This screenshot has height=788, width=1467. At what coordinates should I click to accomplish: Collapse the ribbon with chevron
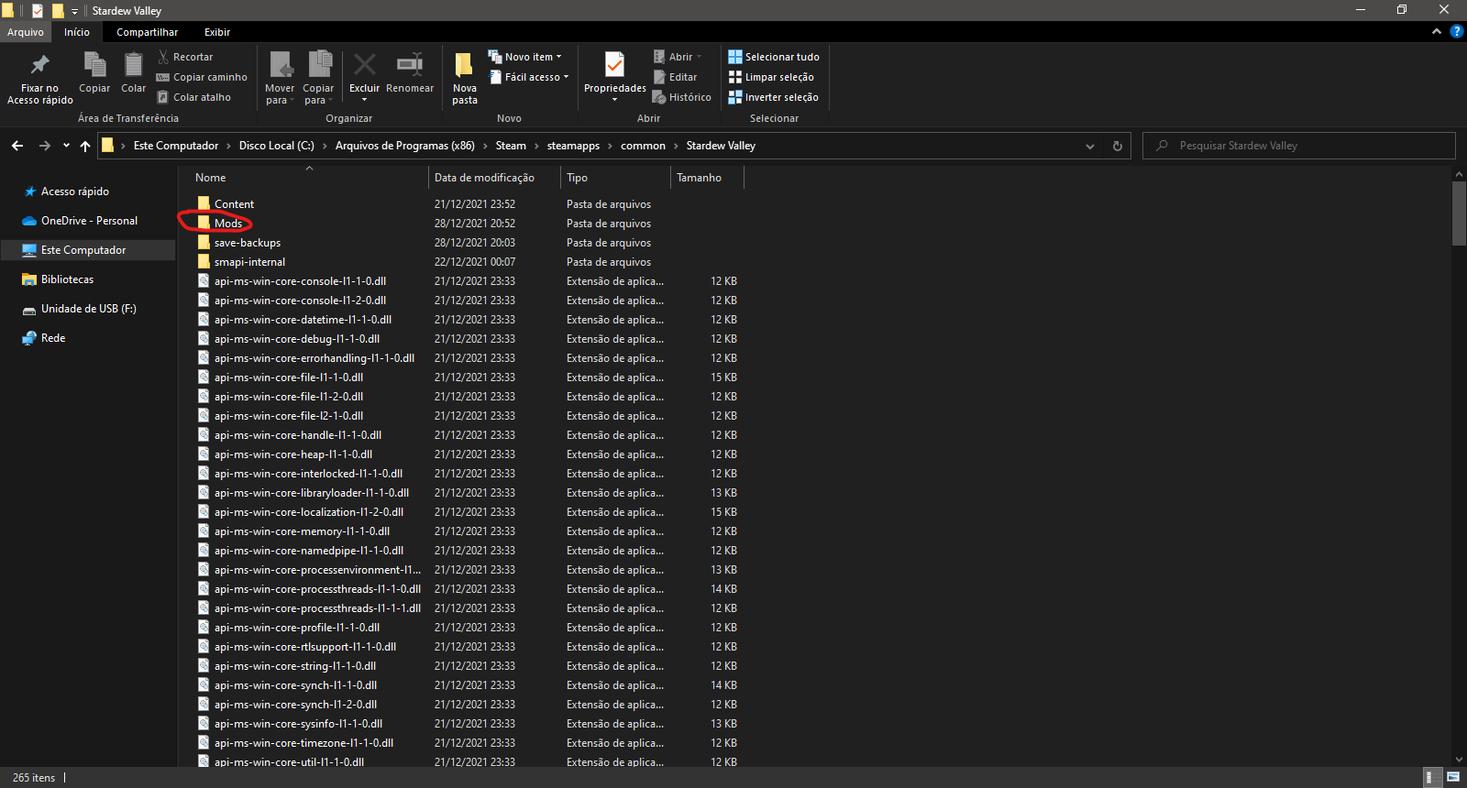pyautogui.click(x=1437, y=31)
